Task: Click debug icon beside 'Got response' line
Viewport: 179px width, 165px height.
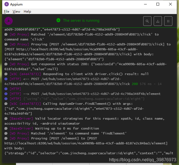Action: click(x=6, y=64)
